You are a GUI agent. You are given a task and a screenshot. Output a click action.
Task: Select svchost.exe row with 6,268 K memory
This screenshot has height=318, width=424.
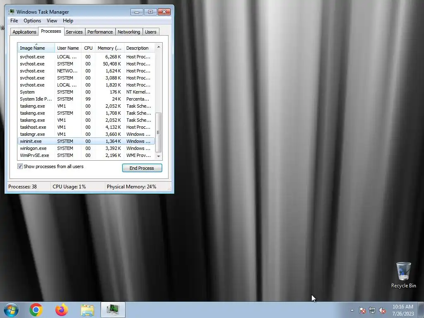pyautogui.click(x=86, y=57)
